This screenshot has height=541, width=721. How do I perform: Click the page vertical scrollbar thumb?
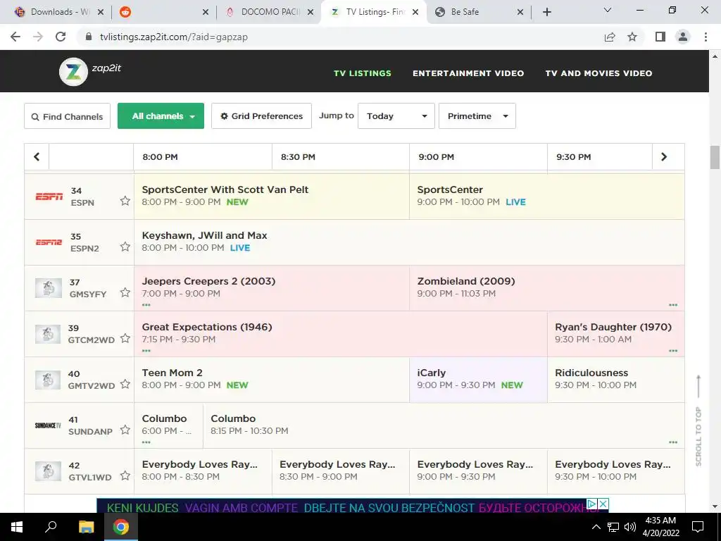coord(715,157)
